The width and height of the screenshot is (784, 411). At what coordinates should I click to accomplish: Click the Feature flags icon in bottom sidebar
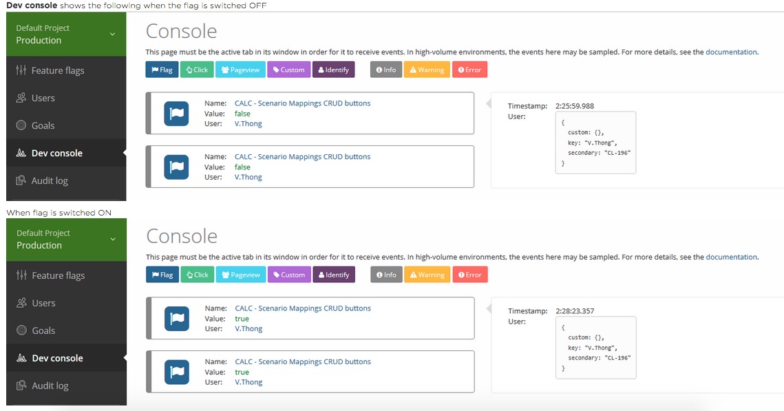[x=21, y=275]
